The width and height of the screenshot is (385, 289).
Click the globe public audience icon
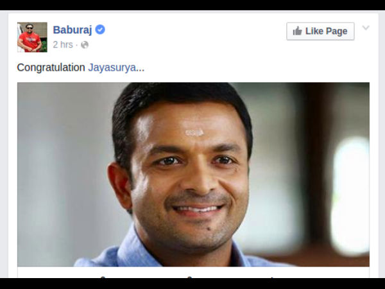click(85, 45)
